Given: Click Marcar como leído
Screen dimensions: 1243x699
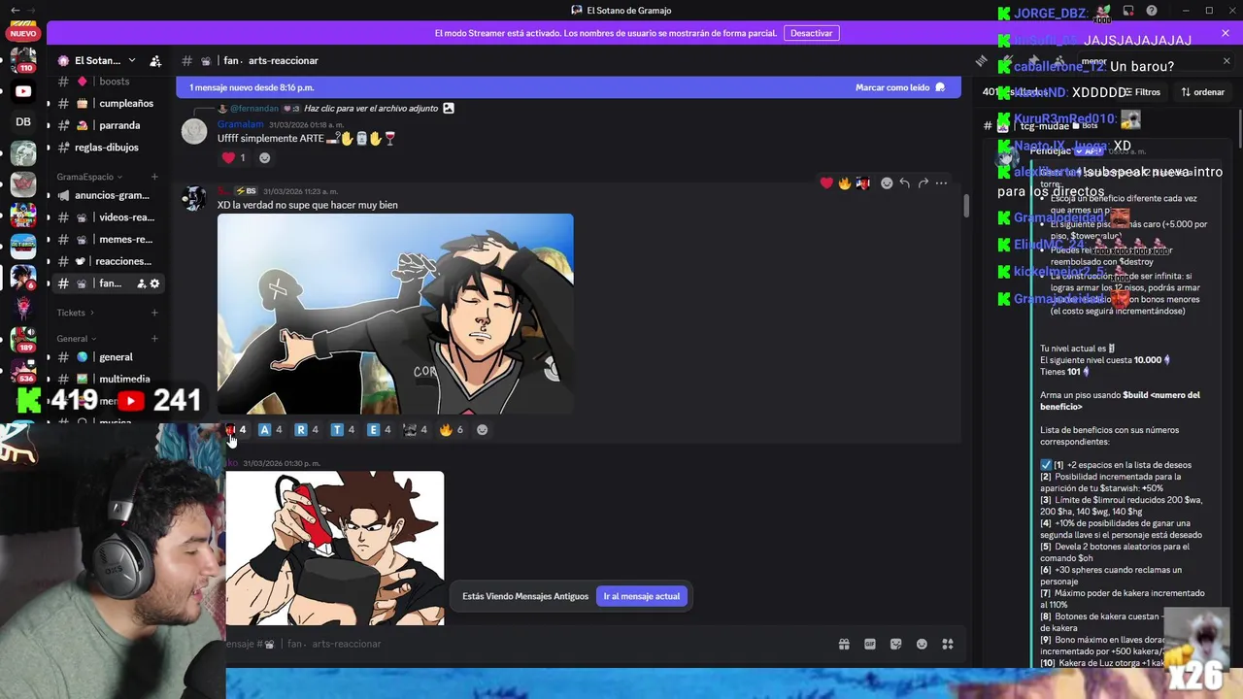Looking at the screenshot, I should coord(900,87).
